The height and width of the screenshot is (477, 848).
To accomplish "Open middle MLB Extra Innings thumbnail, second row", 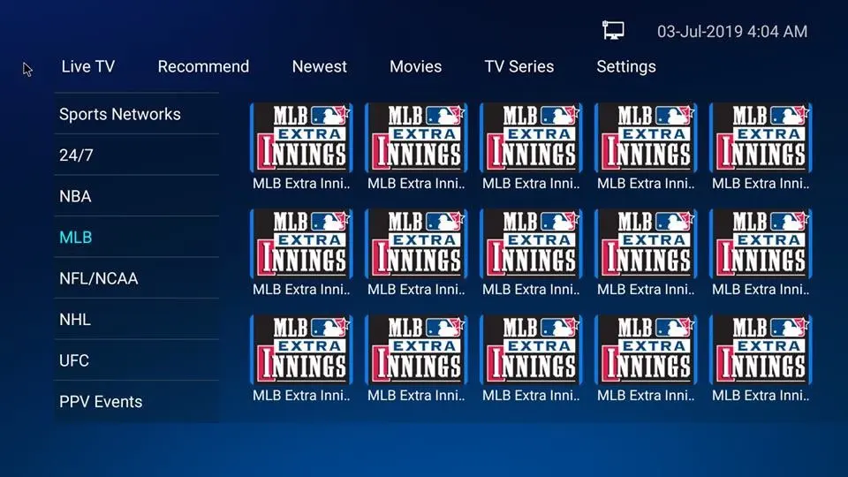I will (531, 244).
